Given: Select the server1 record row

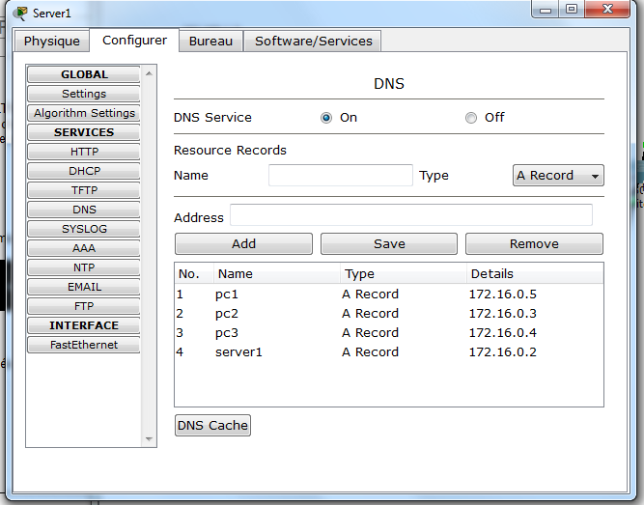Looking at the screenshot, I should pyautogui.click(x=388, y=352).
